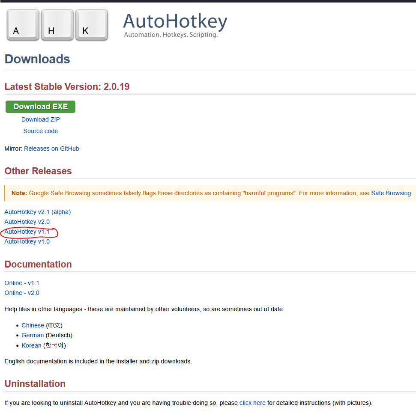Screen dimensions: 416x416
Task: Click the 'Mirror:' label text
Action: pyautogui.click(x=13, y=149)
